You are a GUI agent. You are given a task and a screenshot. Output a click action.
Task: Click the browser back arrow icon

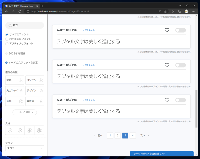tap(7, 11)
